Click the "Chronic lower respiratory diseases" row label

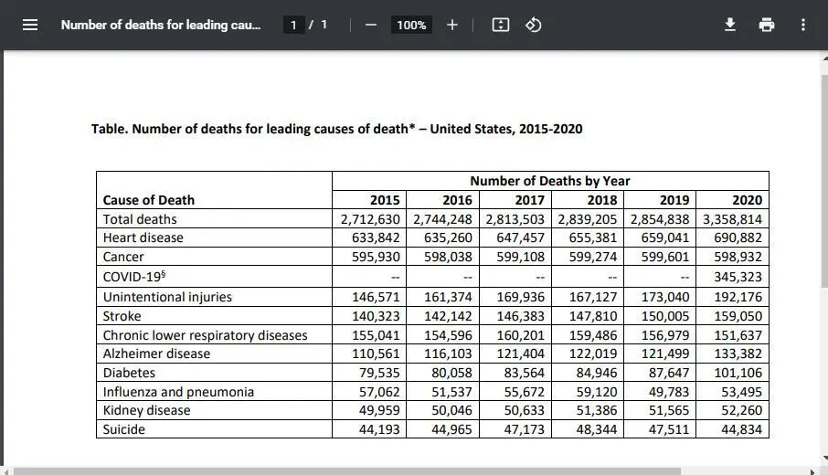205,335
